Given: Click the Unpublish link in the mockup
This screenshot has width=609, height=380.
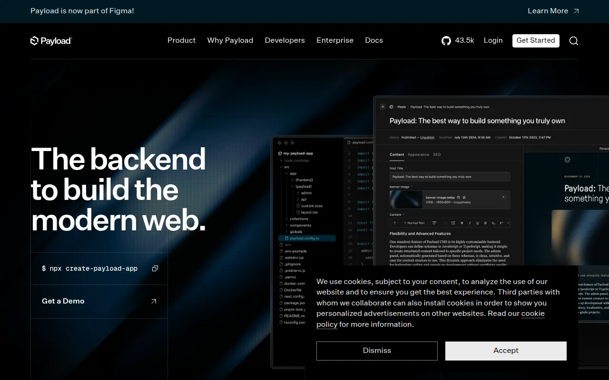Looking at the screenshot, I should tap(427, 137).
